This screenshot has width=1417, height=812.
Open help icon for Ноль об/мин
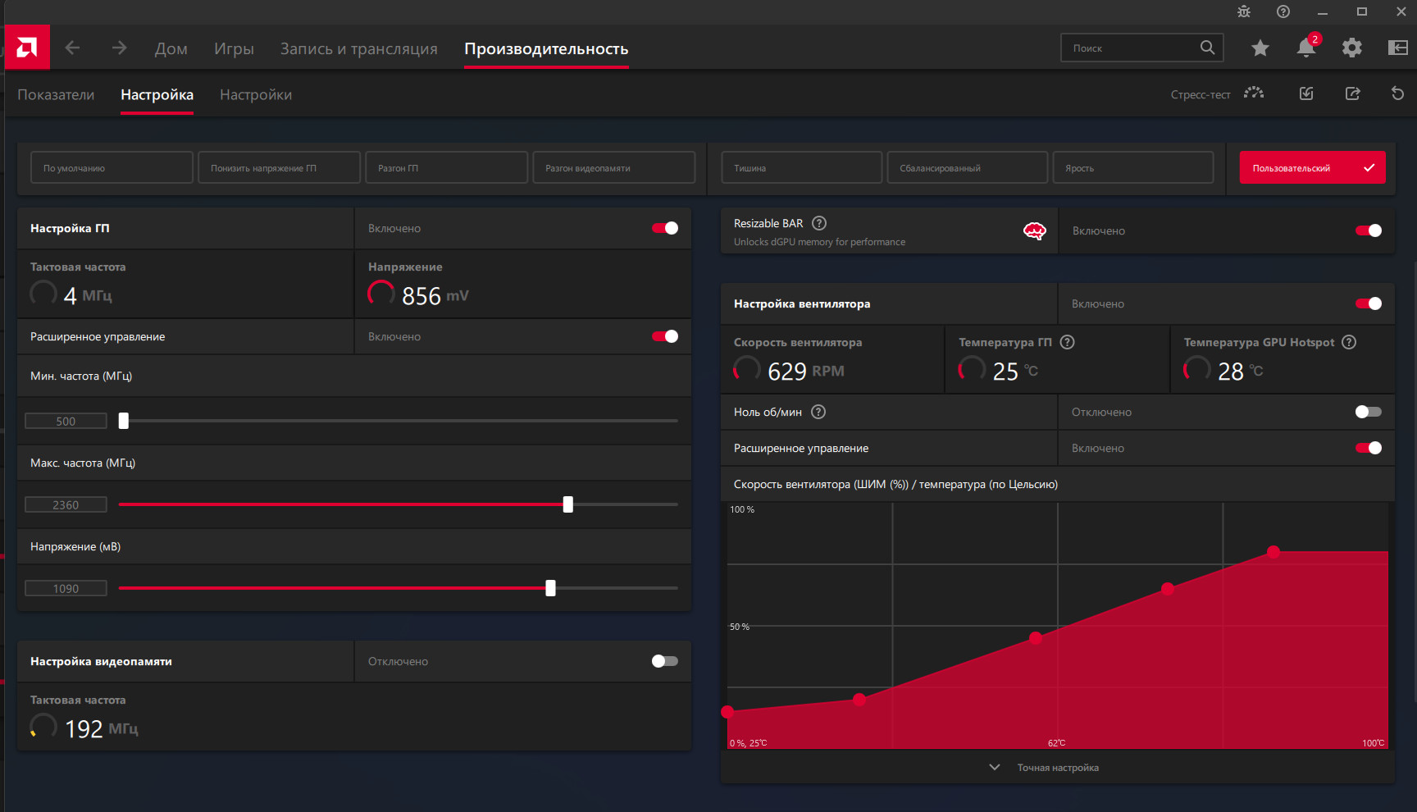818,412
